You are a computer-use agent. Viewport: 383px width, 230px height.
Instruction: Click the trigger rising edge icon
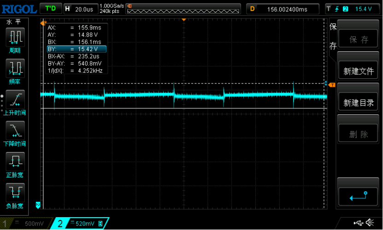tap(337, 9)
